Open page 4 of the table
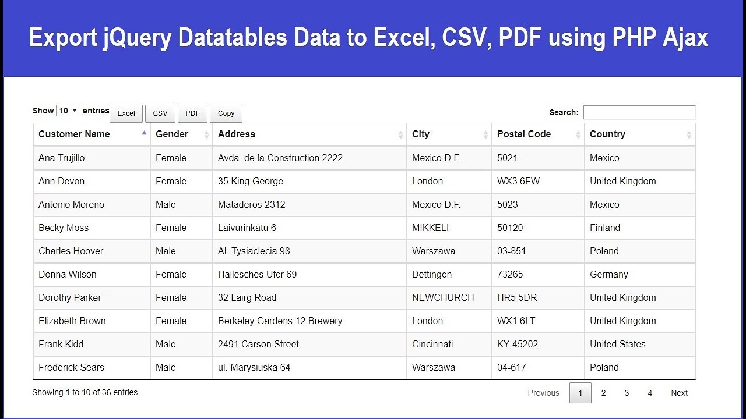Viewport: 746px width, 419px height. tap(650, 393)
